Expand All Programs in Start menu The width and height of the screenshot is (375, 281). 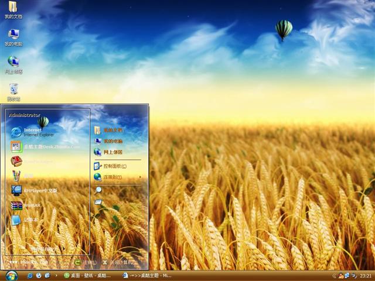[47, 249]
